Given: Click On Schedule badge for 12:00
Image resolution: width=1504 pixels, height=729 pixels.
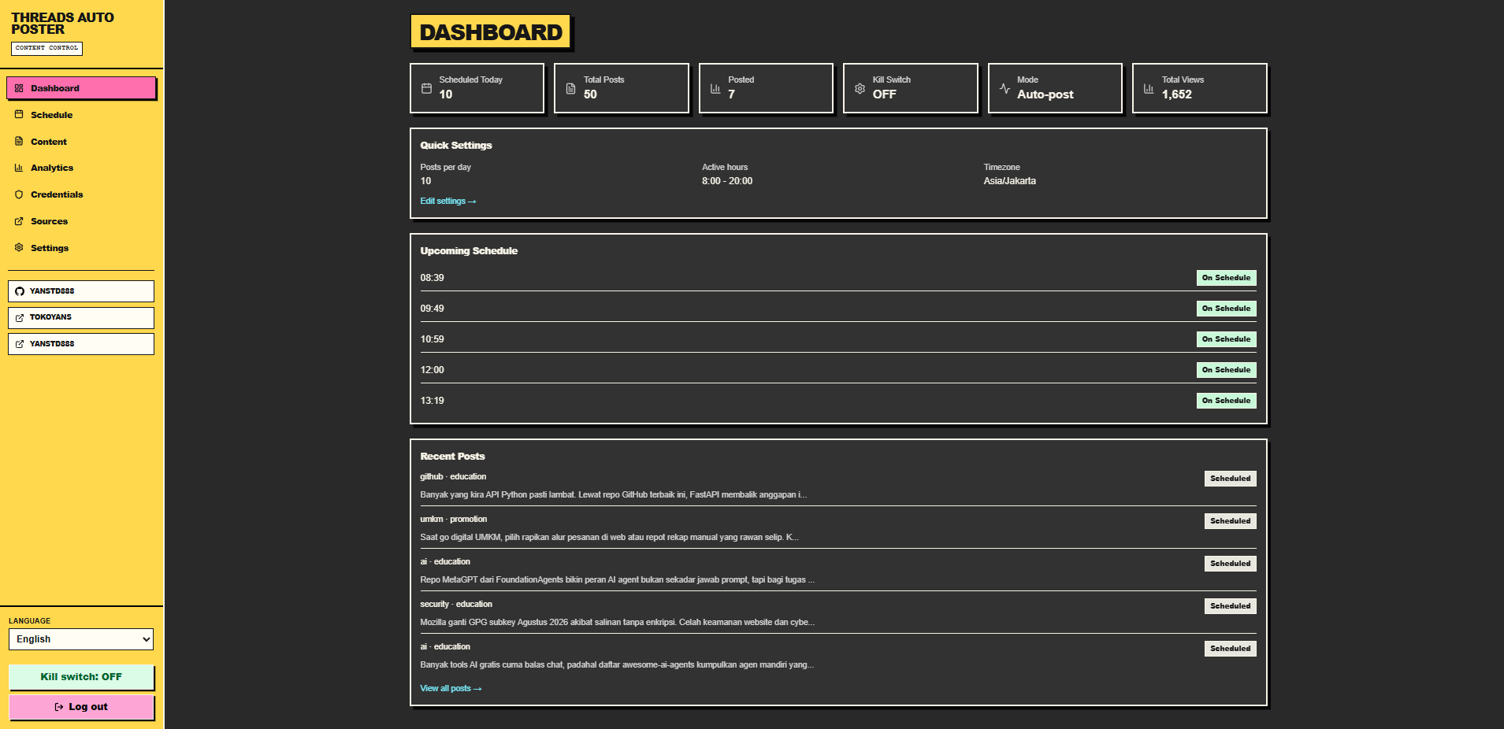Looking at the screenshot, I should pyautogui.click(x=1226, y=370).
